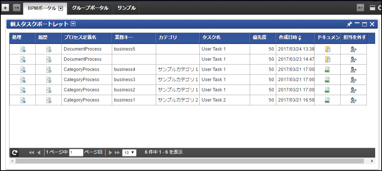Click CategoryProcess in the business4 row
This screenshot has height=171, width=382.
[x=81, y=69]
